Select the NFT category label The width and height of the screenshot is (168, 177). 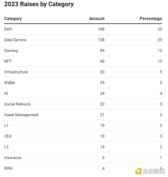(x=8, y=61)
